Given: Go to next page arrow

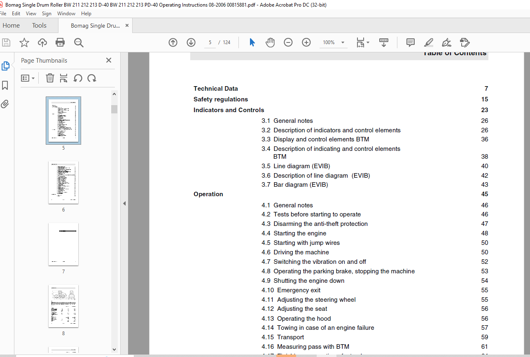Looking at the screenshot, I should tap(191, 42).
